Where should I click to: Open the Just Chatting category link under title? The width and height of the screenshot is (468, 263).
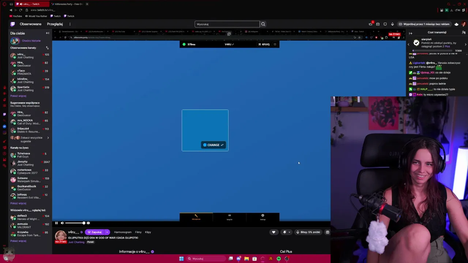pos(76,242)
